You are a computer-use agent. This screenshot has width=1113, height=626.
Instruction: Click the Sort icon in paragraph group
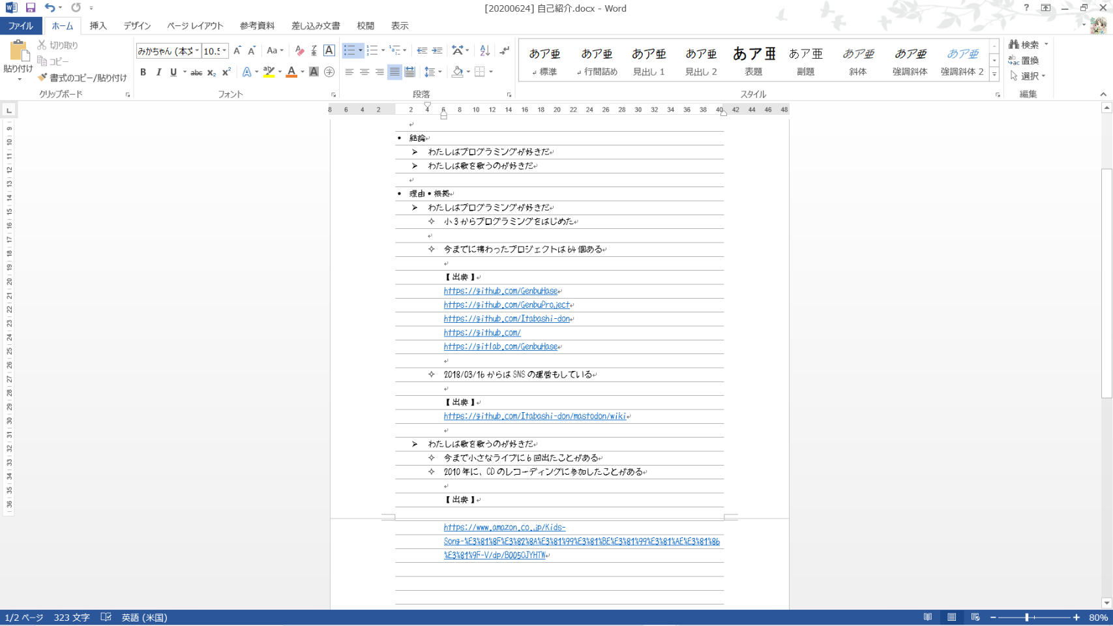[484, 51]
